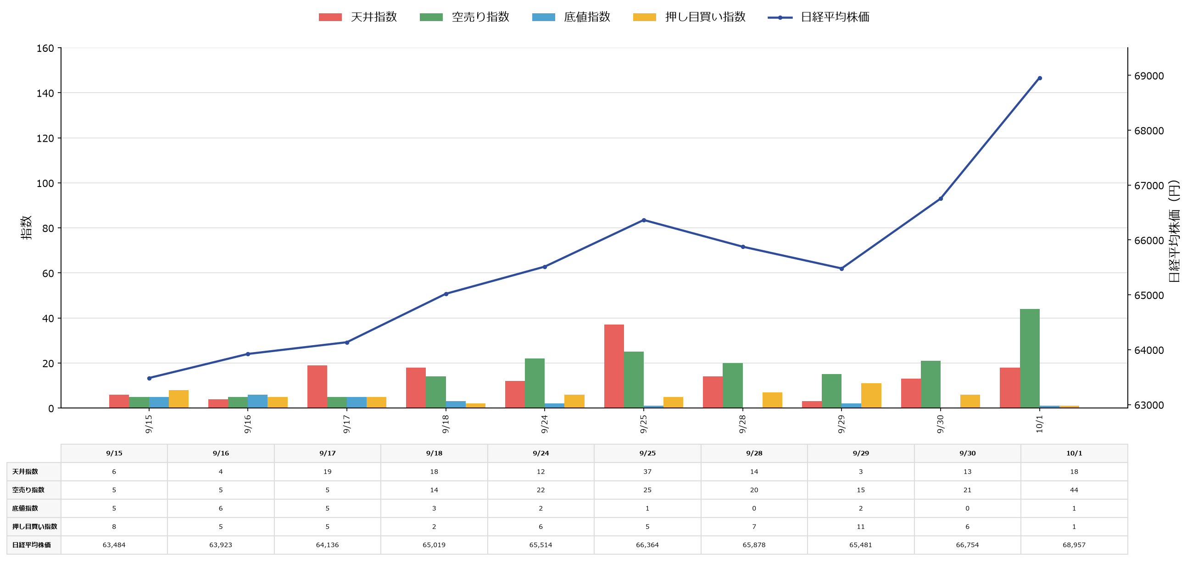
Task: Click the 9/30 x-axis tick label
Action: click(941, 424)
